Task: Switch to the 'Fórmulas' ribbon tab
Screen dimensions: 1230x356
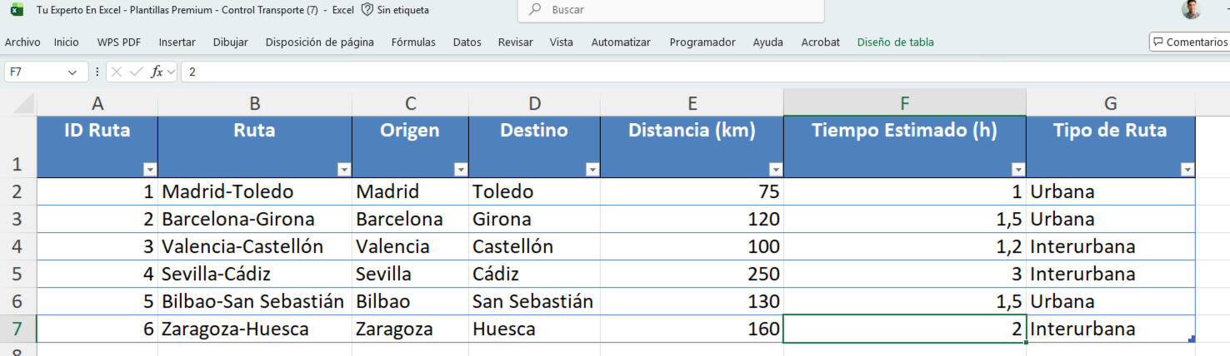Action: point(413,42)
